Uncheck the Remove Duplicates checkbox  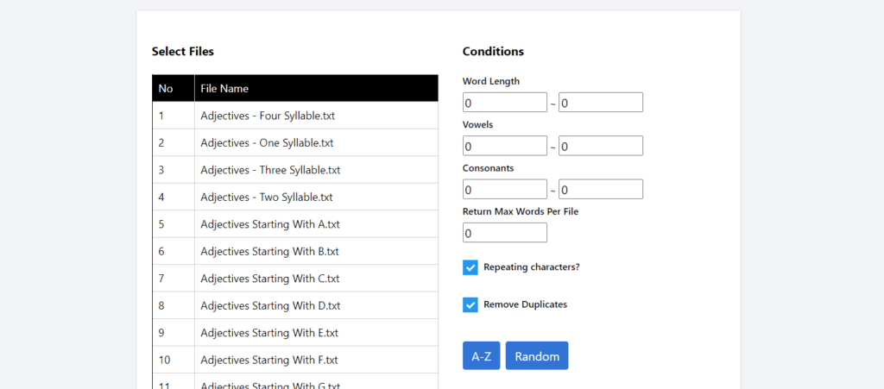470,304
